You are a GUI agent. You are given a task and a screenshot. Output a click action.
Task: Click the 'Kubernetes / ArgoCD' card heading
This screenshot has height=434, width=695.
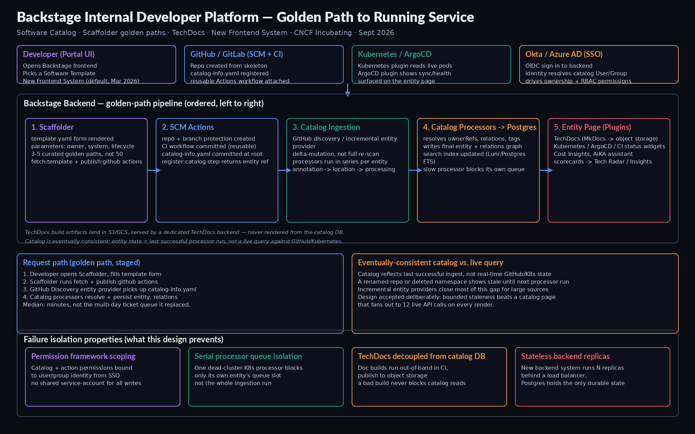point(394,54)
